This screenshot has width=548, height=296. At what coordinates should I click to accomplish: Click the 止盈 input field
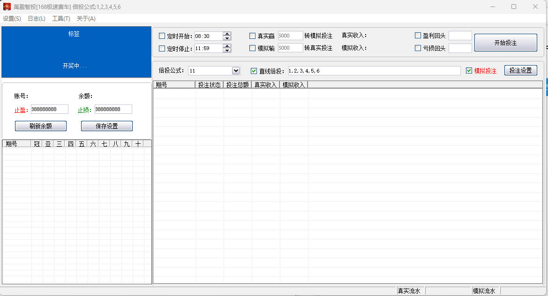[x=50, y=109]
